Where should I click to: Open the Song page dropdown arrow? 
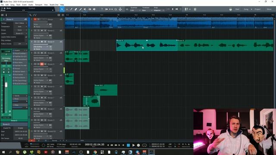coord(251,9)
